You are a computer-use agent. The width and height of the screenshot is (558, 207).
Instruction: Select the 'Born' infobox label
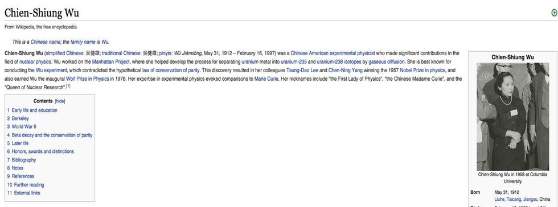475,192
